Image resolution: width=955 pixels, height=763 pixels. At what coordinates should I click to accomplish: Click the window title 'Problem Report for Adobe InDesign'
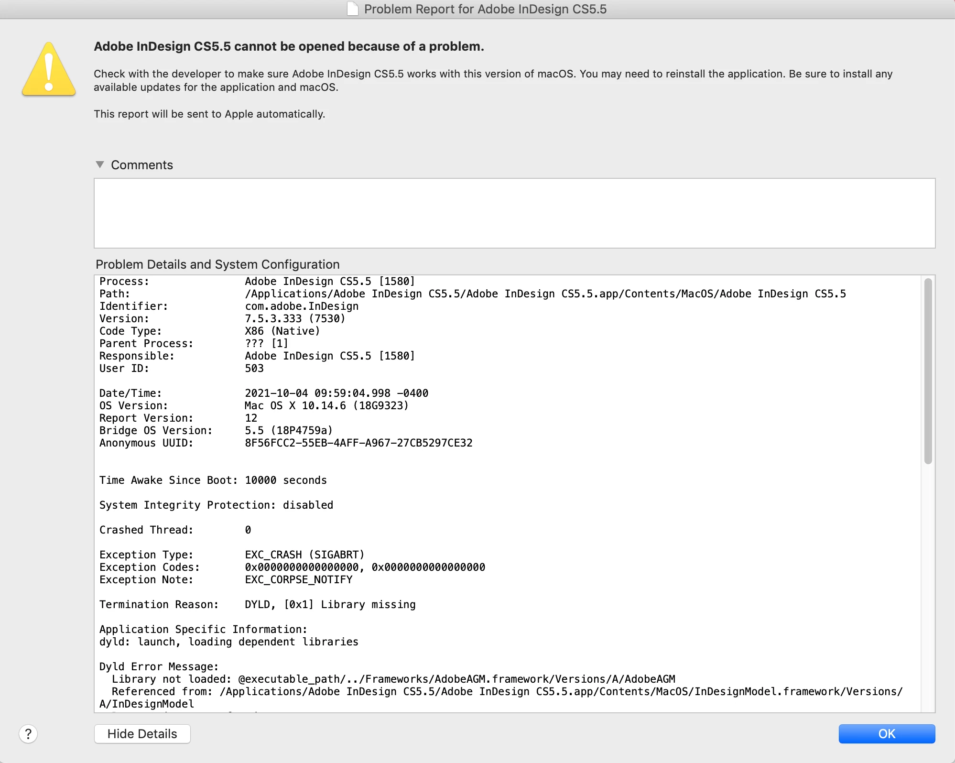tap(485, 9)
